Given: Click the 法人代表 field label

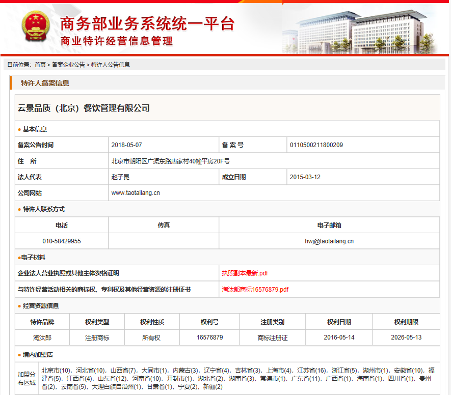Looking at the screenshot, I should (30, 177).
